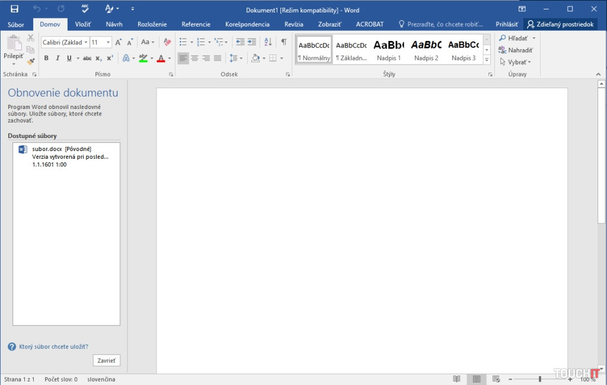The width and height of the screenshot is (607, 385).
Task: Click the grow font size icon
Action: [x=119, y=42]
